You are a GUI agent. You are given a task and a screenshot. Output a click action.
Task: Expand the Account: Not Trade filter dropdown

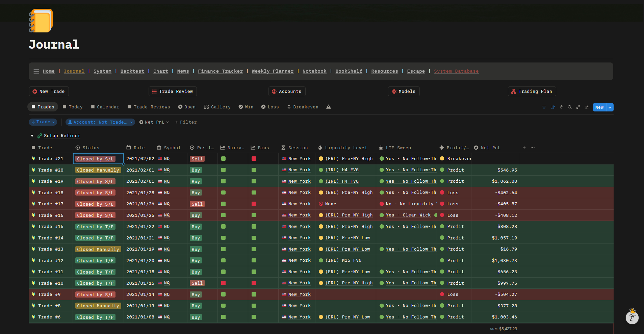(100, 122)
